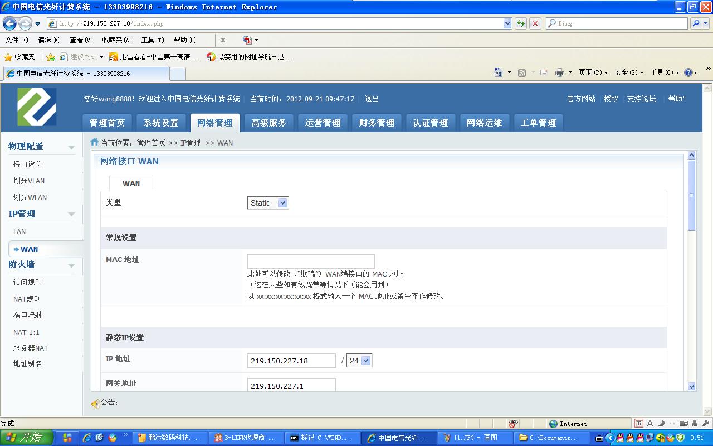Click the 网关地址 input field
The image size is (713, 446).
pyautogui.click(x=291, y=385)
